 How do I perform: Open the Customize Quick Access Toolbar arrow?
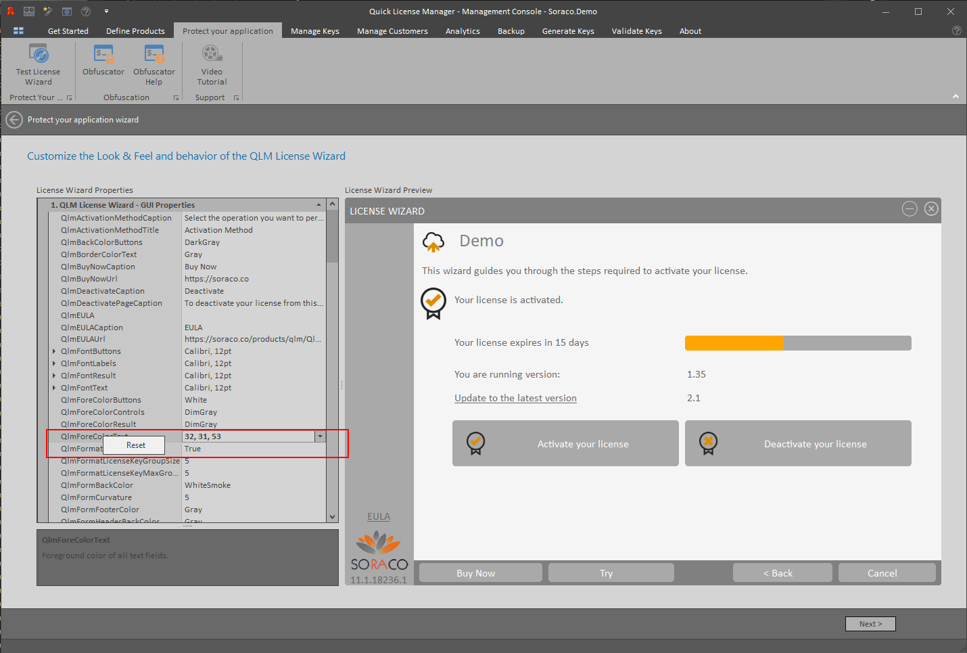[106, 12]
